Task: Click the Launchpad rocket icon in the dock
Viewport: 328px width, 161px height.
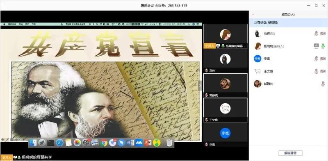Action: click(42, 143)
